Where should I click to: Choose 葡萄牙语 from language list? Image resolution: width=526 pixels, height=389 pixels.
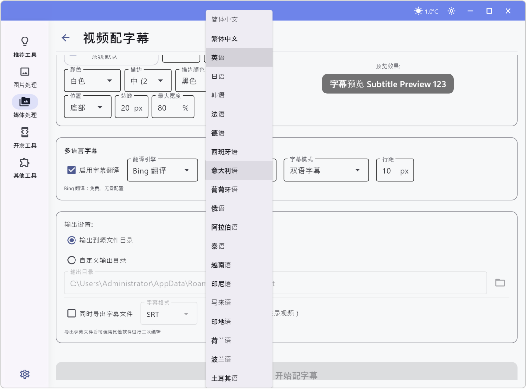point(239,189)
